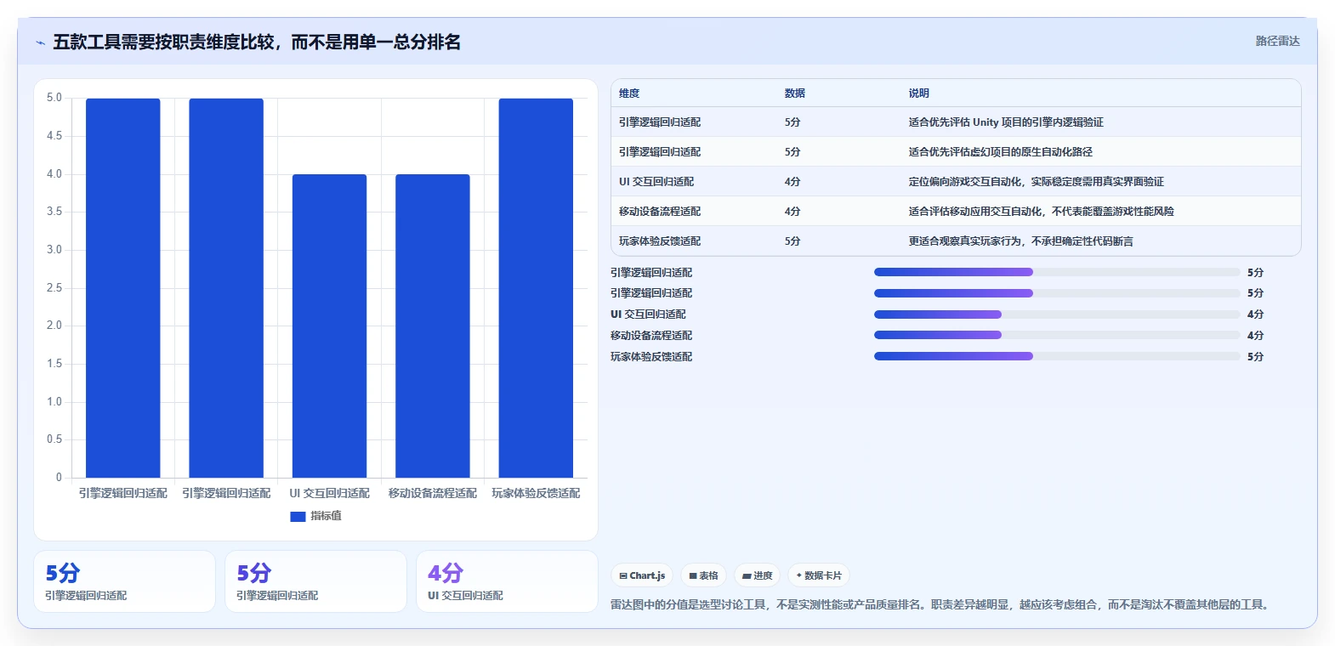This screenshot has height=646, width=1335.
Task: Click the 表格 chip
Action: [x=703, y=575]
